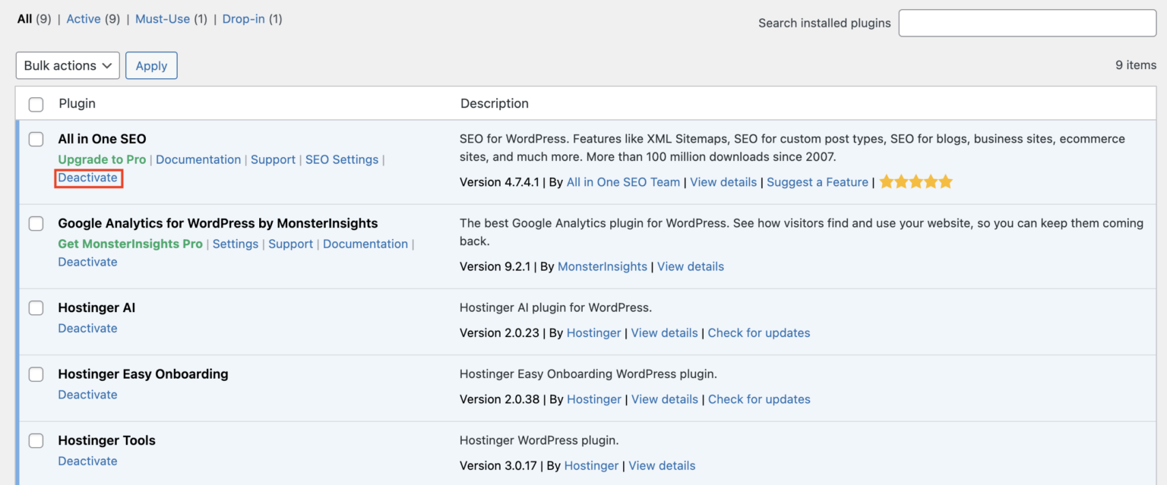Viewport: 1167px width, 485px height.
Task: View Drop-in plugins
Action: [243, 18]
